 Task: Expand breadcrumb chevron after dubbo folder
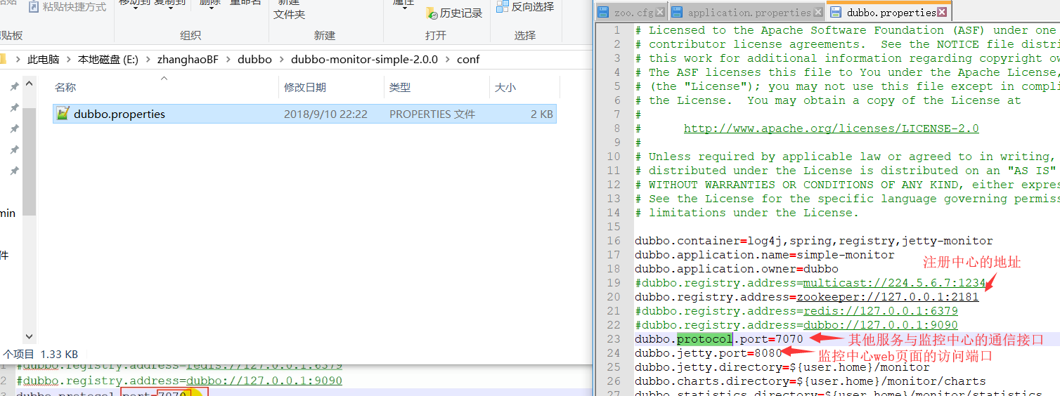pyautogui.click(x=281, y=60)
